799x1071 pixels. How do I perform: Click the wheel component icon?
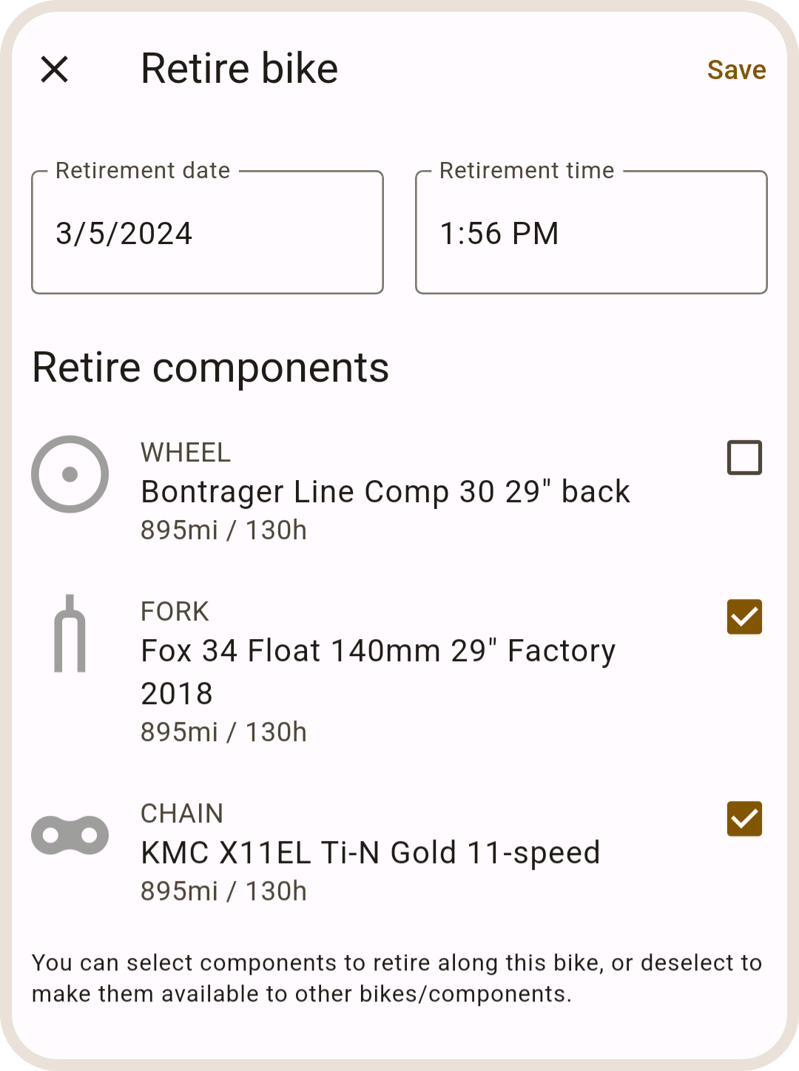pos(70,474)
